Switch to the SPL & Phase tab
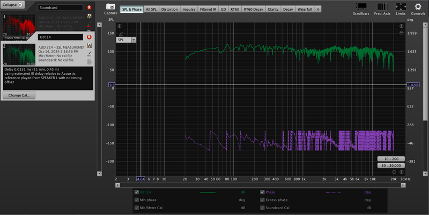Screen dimensions: 429x215 [131, 9]
